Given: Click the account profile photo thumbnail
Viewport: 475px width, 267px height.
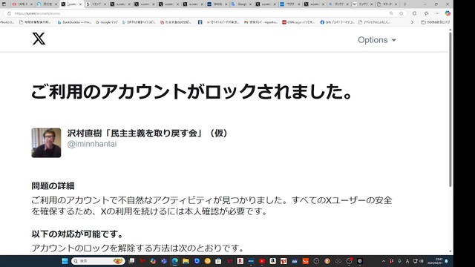Looking at the screenshot, I should pyautogui.click(x=46, y=143).
